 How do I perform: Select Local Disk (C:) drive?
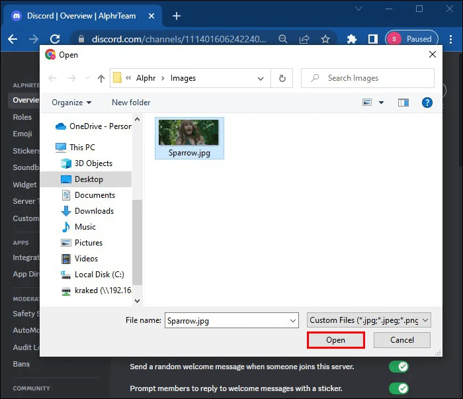point(93,275)
